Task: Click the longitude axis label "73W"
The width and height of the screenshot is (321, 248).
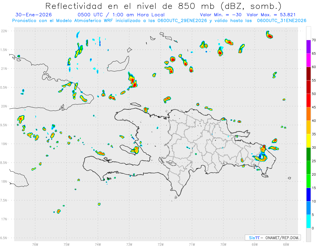Action: coord(129,244)
